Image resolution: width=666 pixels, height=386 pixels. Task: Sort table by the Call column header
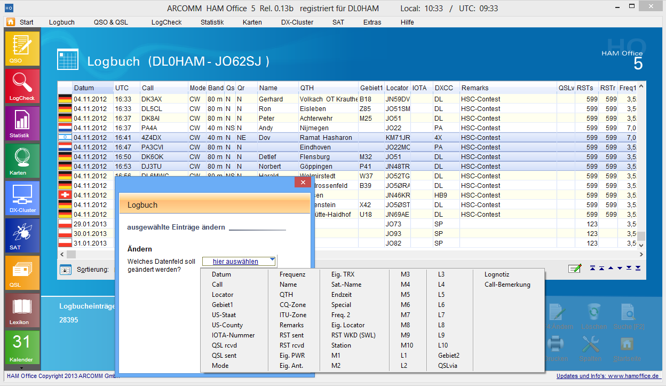click(164, 88)
